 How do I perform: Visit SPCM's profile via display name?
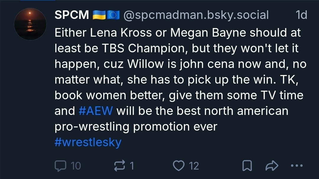point(72,15)
